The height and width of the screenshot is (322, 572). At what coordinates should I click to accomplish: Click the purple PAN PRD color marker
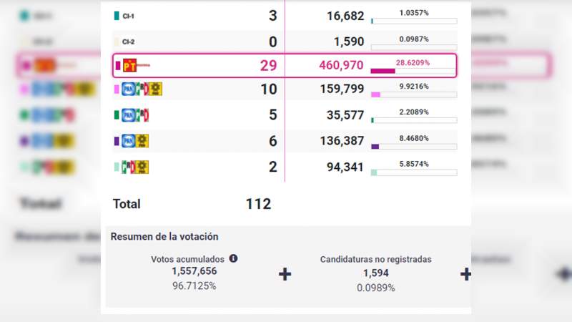(117, 141)
